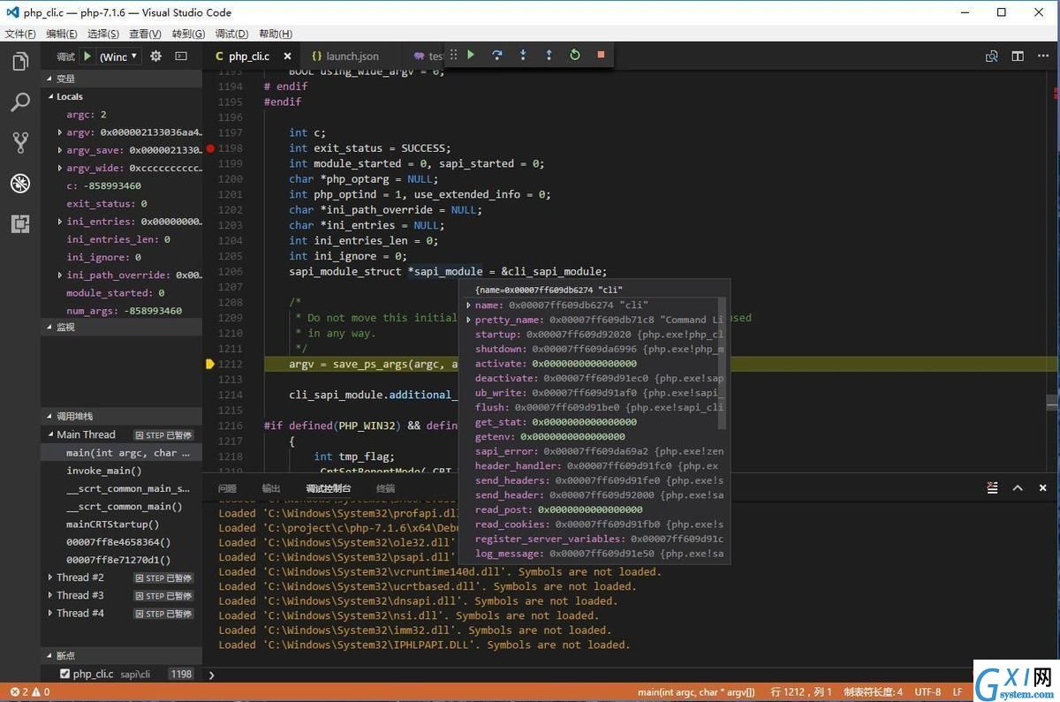Grab the debug toolbar drag handle

[x=453, y=55]
